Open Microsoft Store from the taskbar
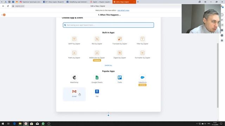 [x=32, y=124]
